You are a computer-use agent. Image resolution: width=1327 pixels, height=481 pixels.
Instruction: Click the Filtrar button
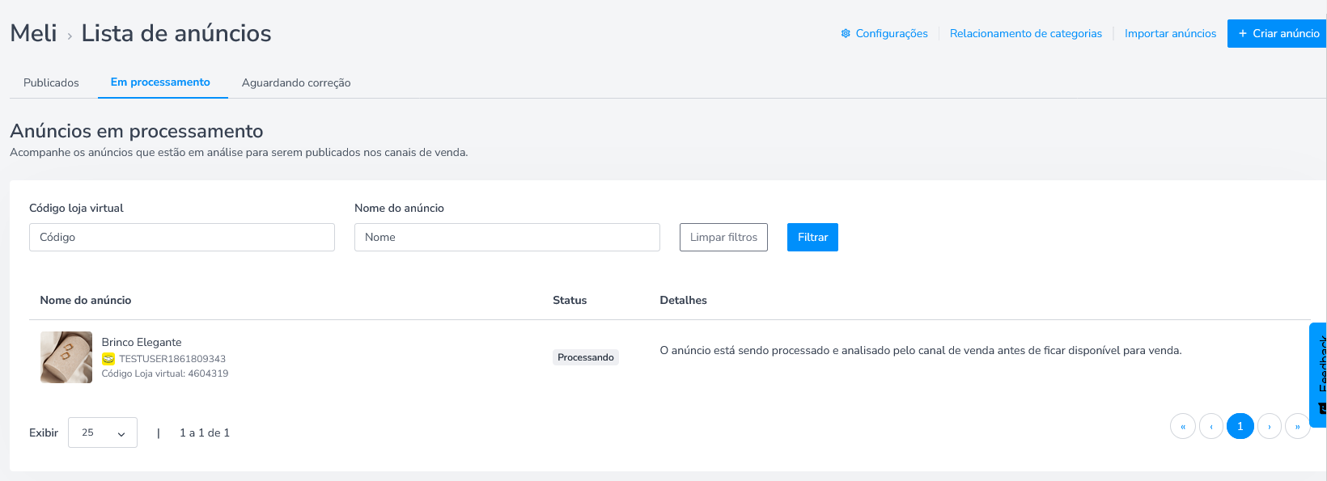coord(812,237)
